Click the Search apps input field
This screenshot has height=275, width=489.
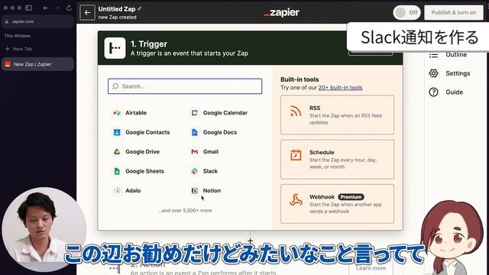click(185, 86)
